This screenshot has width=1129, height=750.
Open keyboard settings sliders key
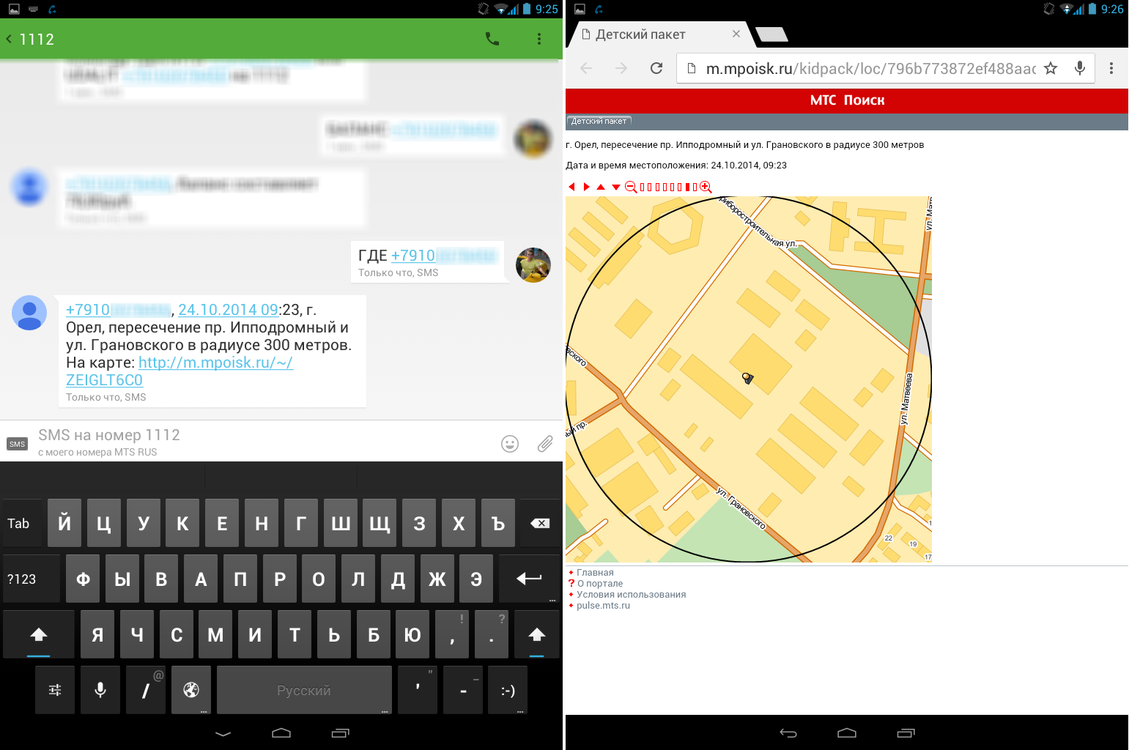coord(55,690)
